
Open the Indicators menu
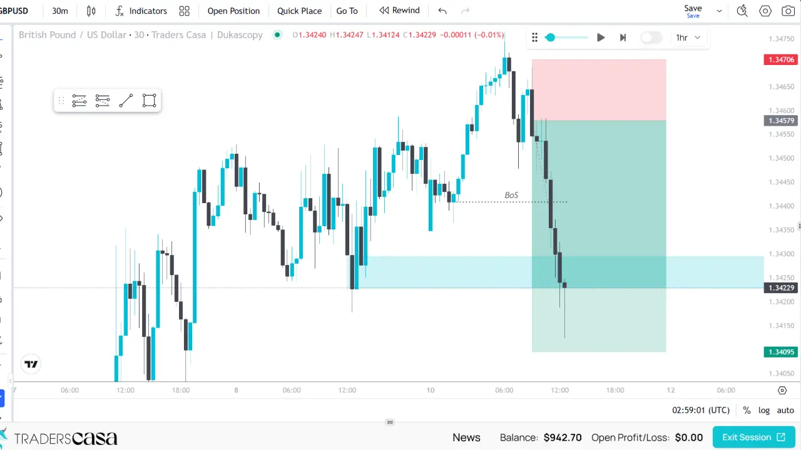pyautogui.click(x=141, y=11)
